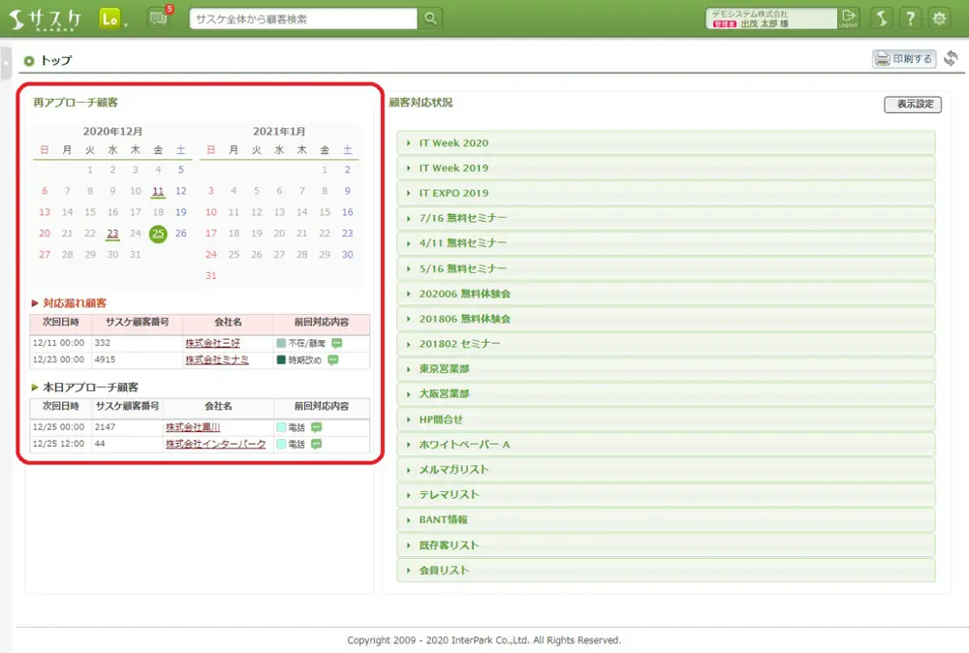969x653 pixels.
Task: Open the 株式会社黒川 company link
Action: (x=193, y=427)
